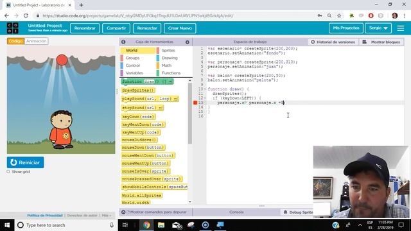This screenshot has width=411, height=231.
Task: Open the Sergio account dropdown
Action: (x=378, y=28)
